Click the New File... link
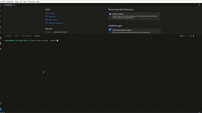Image resolution: width=202 pixels, height=113 pixels. [x=52, y=13]
